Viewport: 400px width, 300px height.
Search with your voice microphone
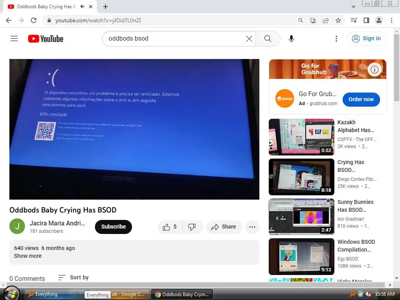(291, 39)
